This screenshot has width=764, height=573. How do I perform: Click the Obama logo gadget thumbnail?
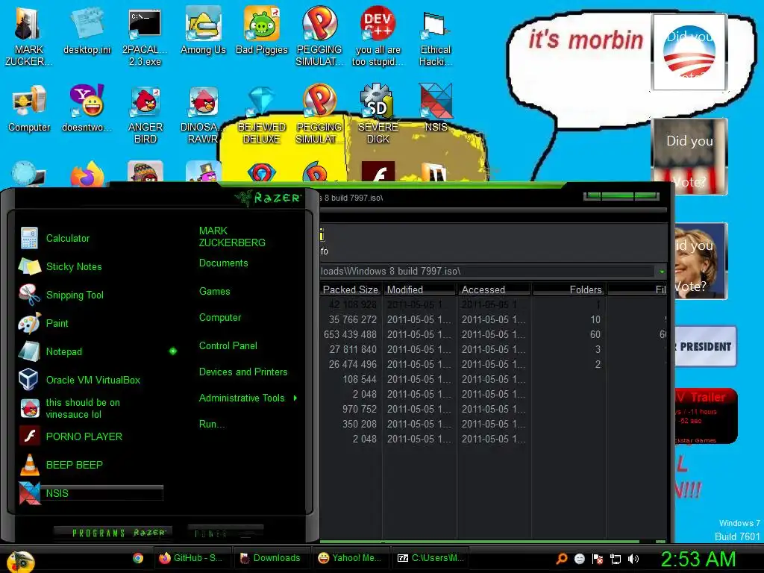pyautogui.click(x=689, y=51)
